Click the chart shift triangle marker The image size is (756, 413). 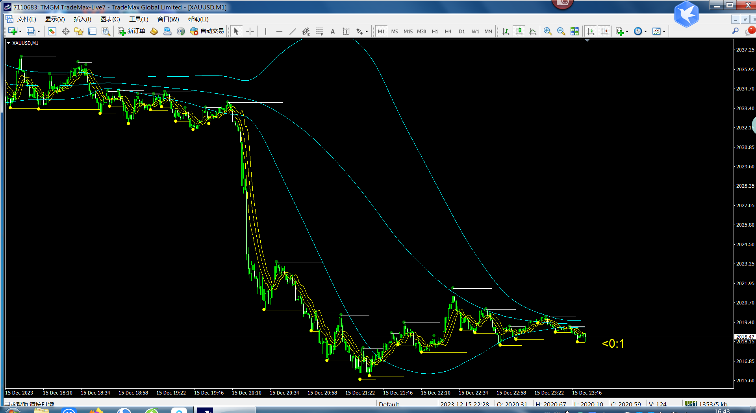587,40
